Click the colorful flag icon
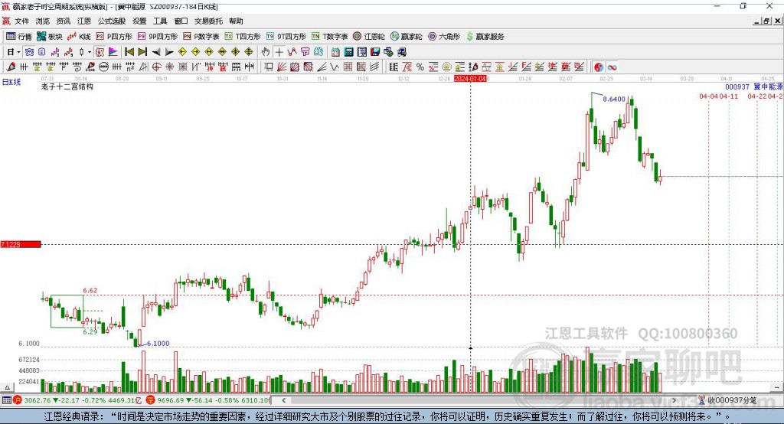This screenshot has width=784, height=424. pyautogui.click(x=113, y=52)
